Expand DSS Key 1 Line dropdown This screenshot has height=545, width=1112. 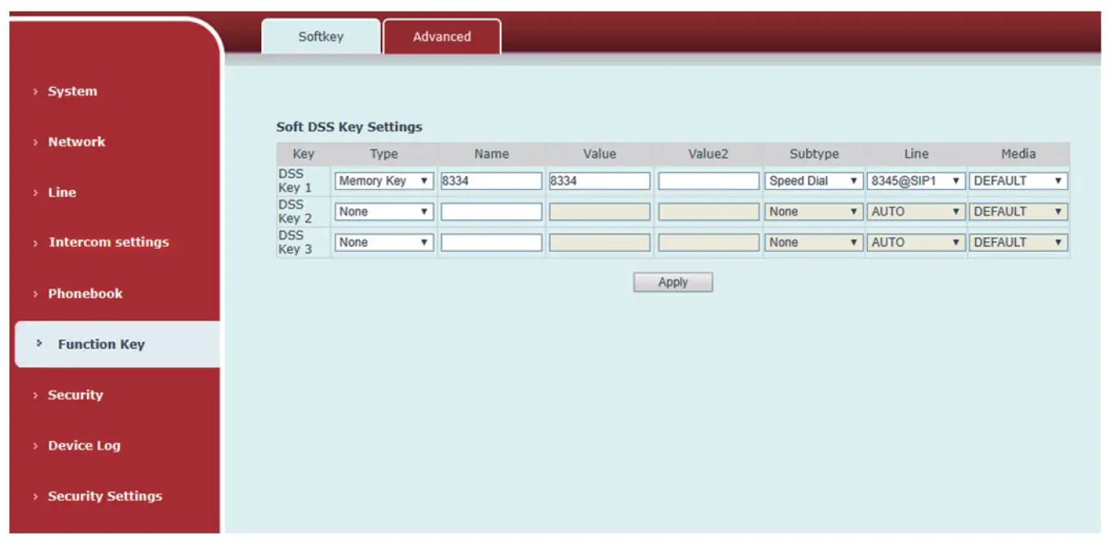coord(916,181)
